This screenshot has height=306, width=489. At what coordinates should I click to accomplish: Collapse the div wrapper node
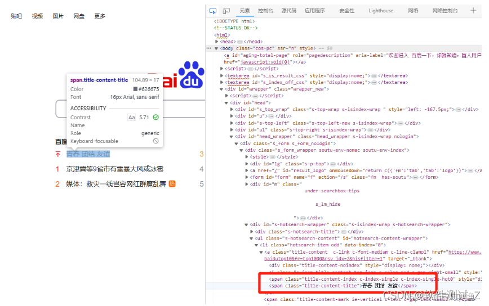pyautogui.click(x=221, y=89)
